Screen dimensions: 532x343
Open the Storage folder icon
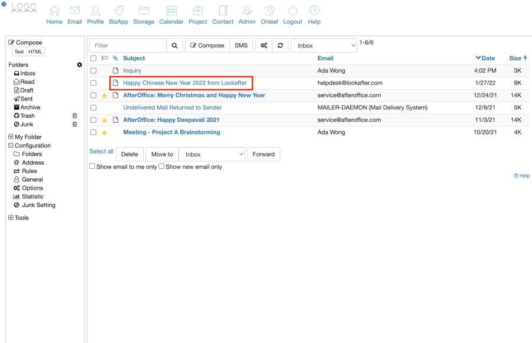[144, 11]
